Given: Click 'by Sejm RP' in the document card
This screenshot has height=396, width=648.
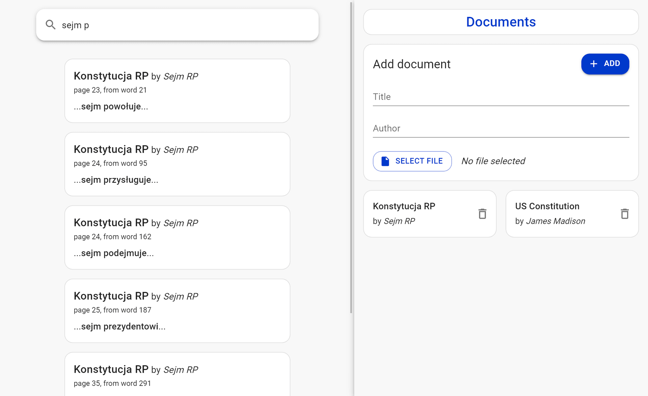Looking at the screenshot, I should point(394,221).
